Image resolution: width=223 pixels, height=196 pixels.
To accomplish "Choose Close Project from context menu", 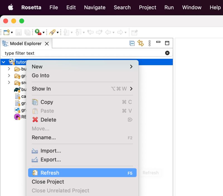I will 82,182.
